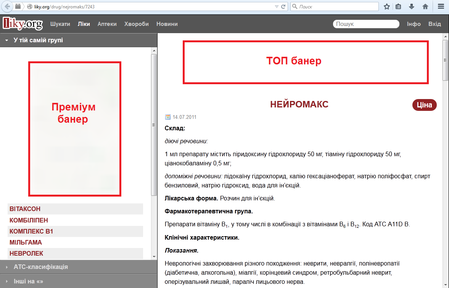Click the sidebar list scrollbar thumb
The height and width of the screenshot is (288, 449).
[x=154, y=125]
